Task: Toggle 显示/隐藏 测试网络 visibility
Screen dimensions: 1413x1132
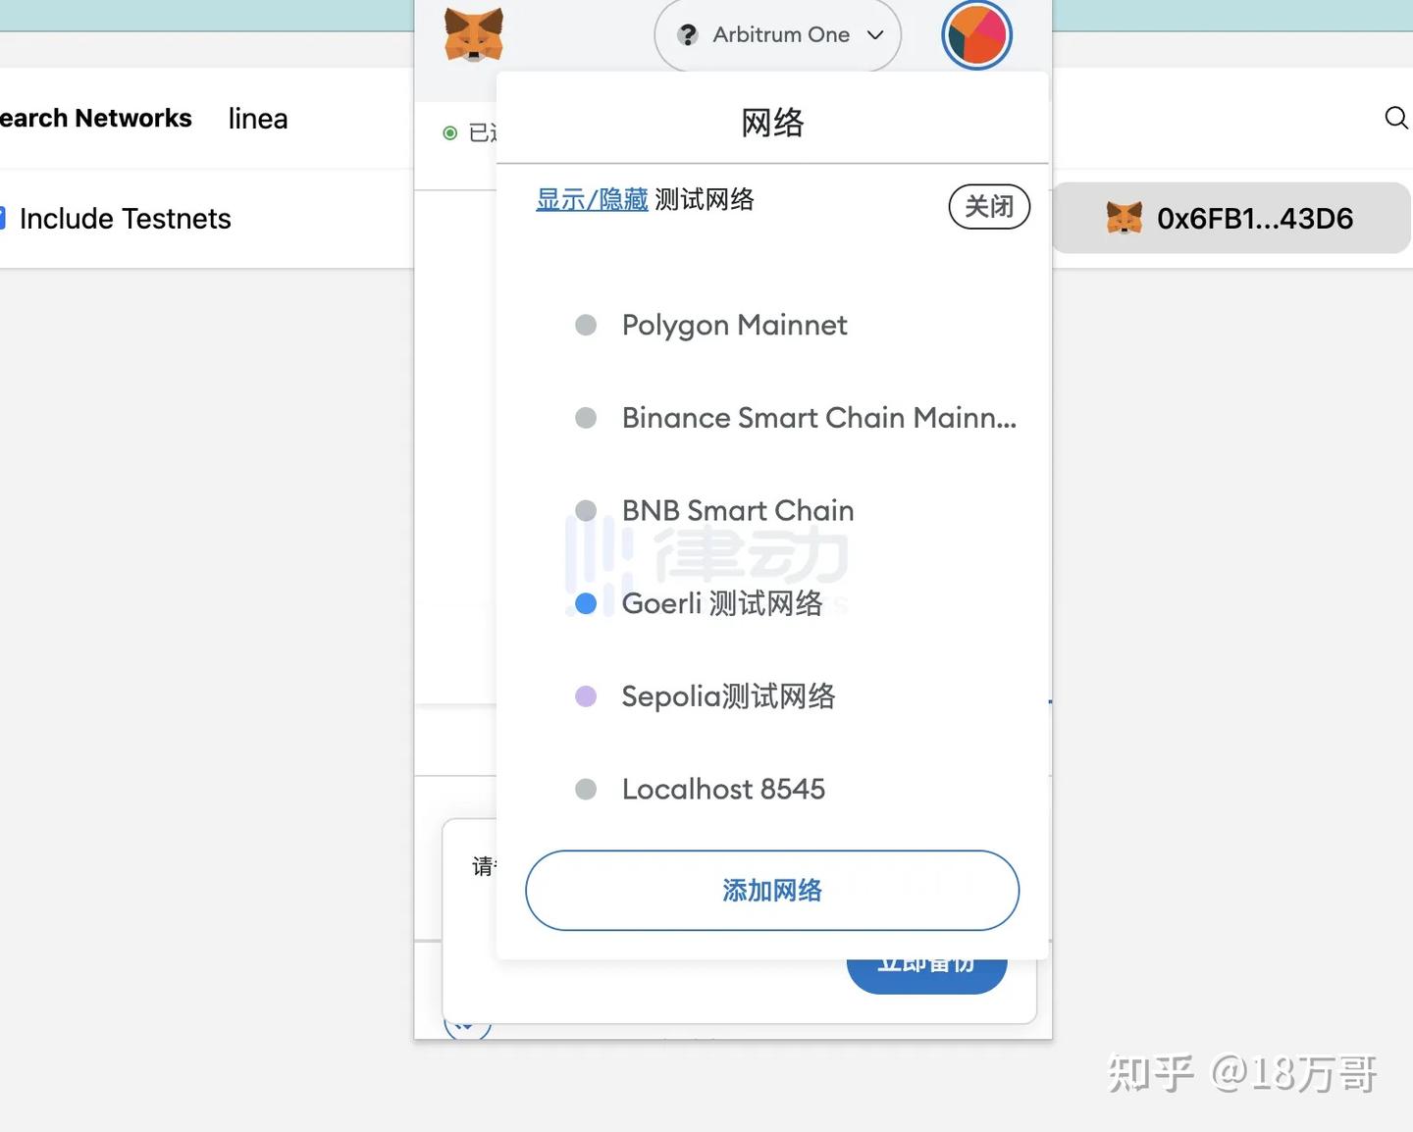Action: (x=592, y=199)
